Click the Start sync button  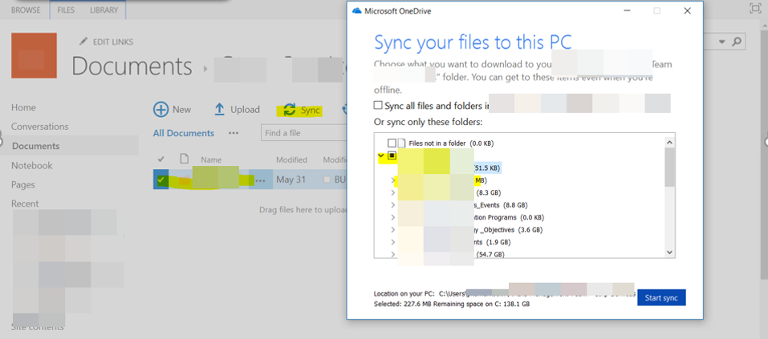(x=661, y=297)
